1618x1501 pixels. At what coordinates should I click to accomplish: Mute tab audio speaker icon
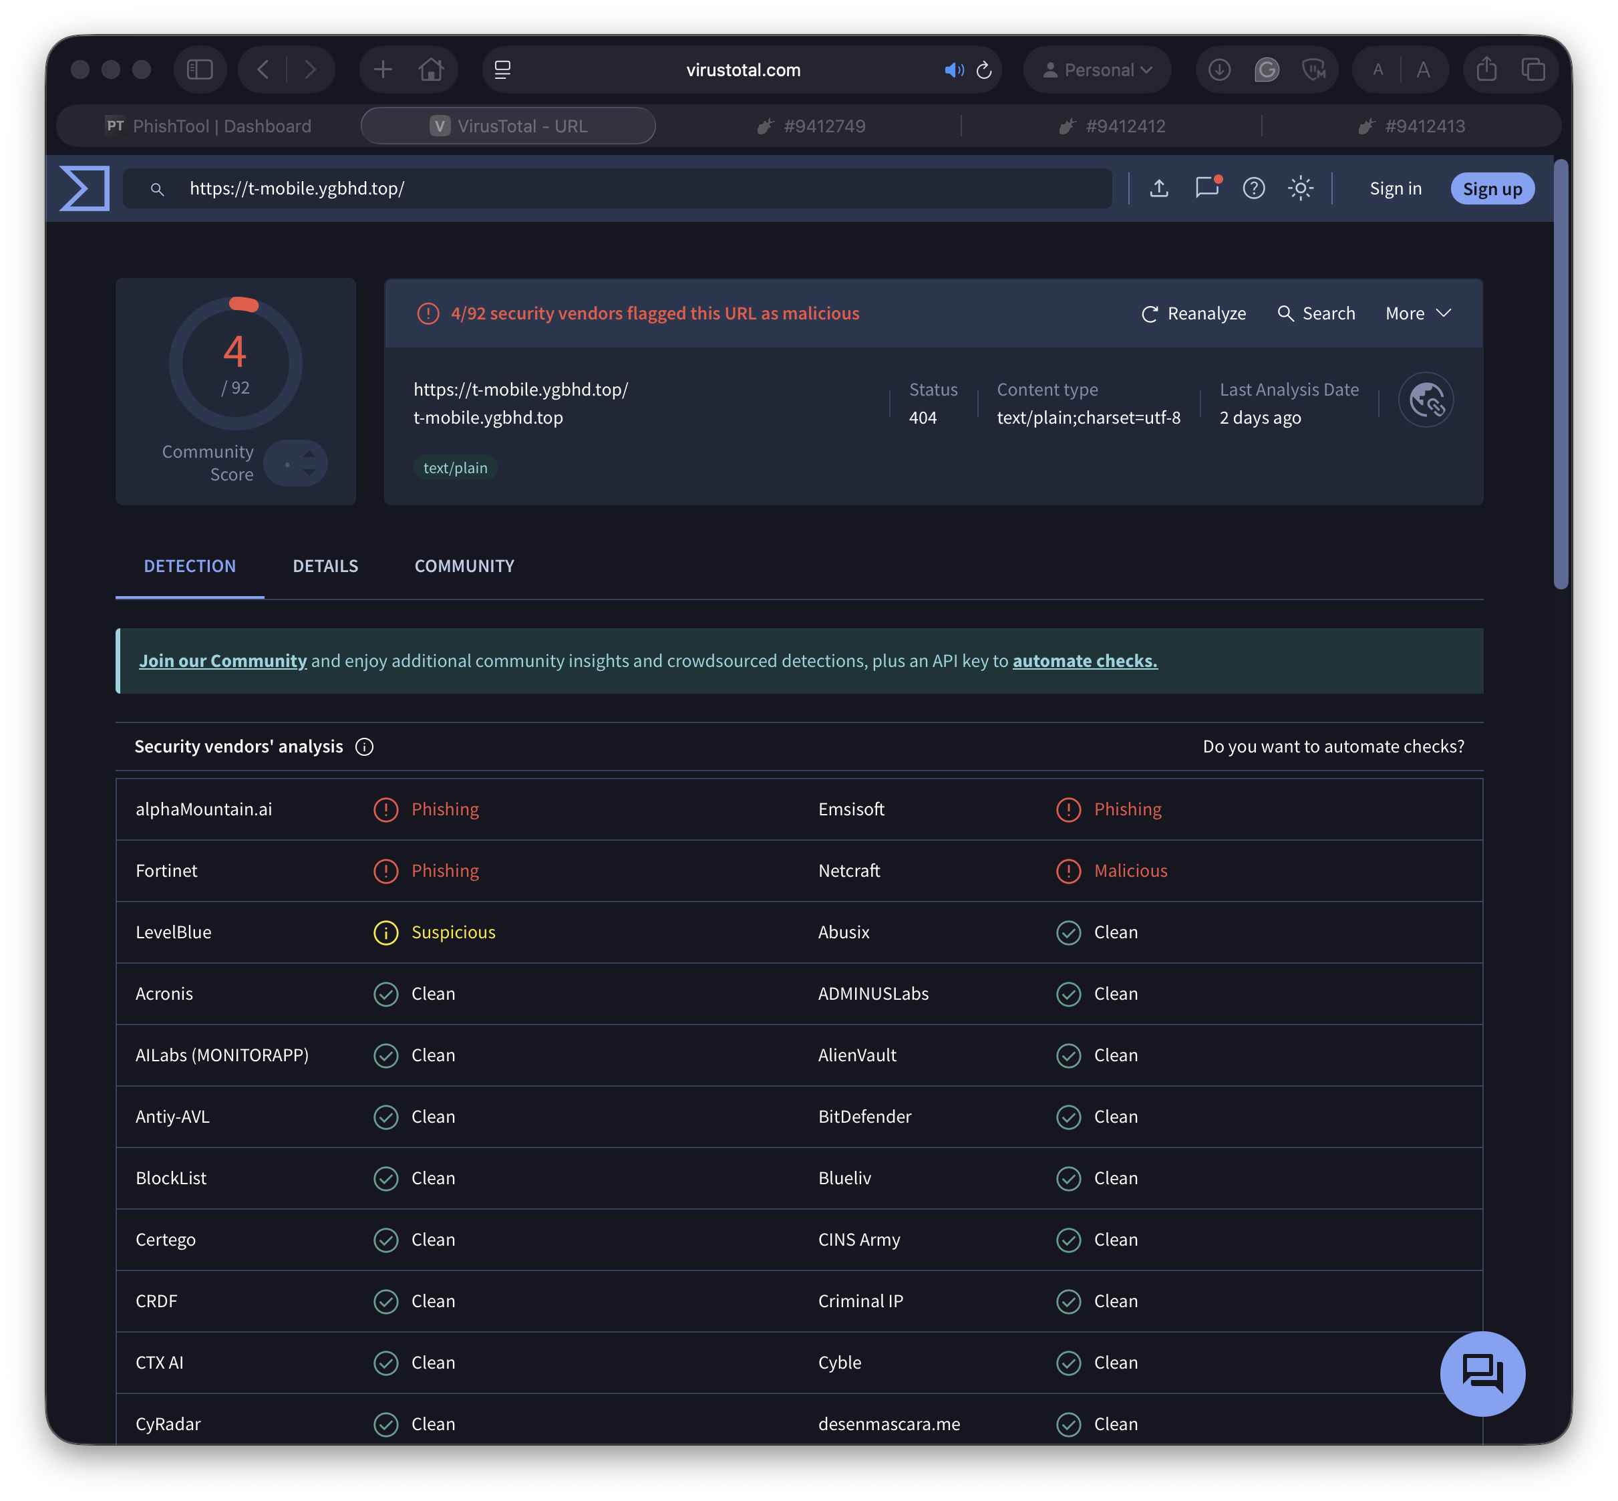click(x=954, y=70)
